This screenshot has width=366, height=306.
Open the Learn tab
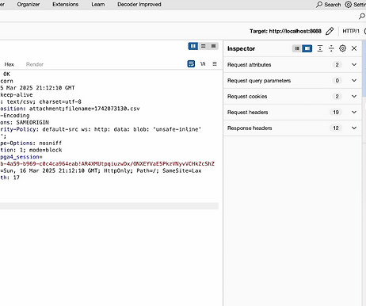[98, 5]
